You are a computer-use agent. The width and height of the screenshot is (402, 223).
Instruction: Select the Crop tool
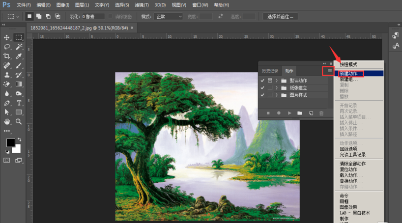pyautogui.click(x=7, y=56)
